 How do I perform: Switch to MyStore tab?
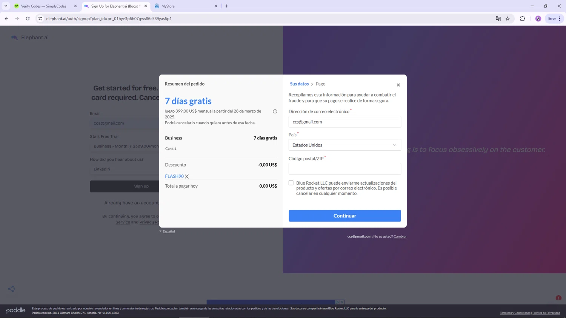(186, 6)
